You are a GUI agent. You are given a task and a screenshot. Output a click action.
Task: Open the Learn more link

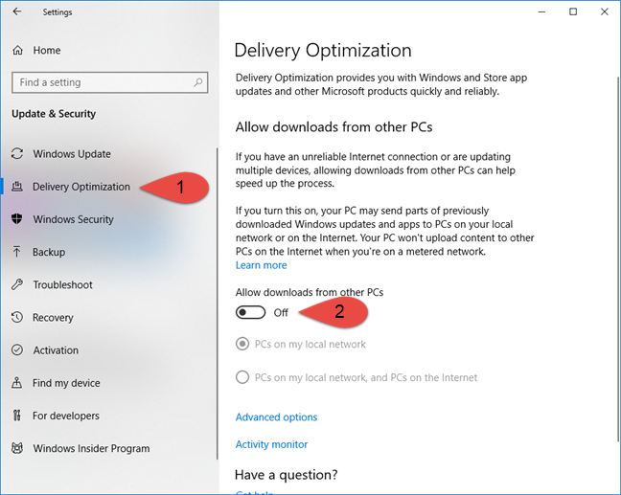262,265
